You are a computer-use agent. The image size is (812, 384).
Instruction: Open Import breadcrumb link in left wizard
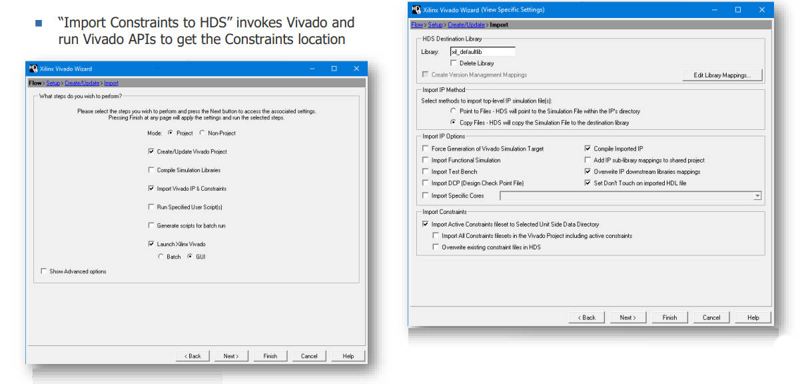pos(111,83)
